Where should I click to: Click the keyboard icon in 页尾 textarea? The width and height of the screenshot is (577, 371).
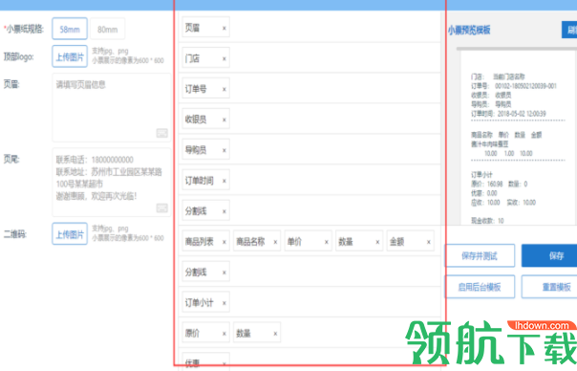(161, 207)
